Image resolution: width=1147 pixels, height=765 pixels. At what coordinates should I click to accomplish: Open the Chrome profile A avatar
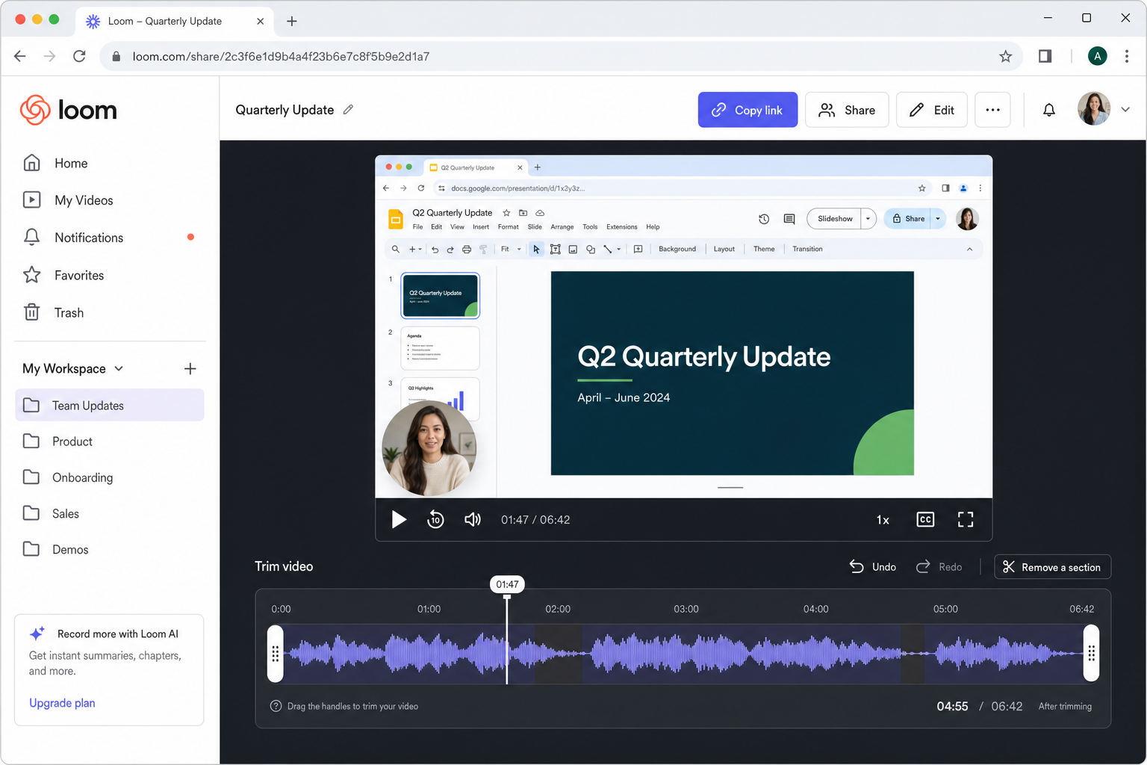pyautogui.click(x=1097, y=56)
